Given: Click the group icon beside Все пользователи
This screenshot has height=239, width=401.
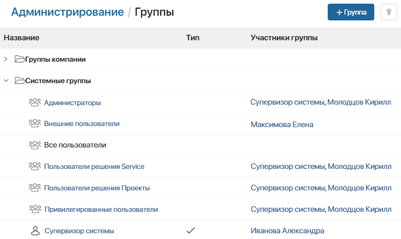Looking at the screenshot, I should click(35, 145).
